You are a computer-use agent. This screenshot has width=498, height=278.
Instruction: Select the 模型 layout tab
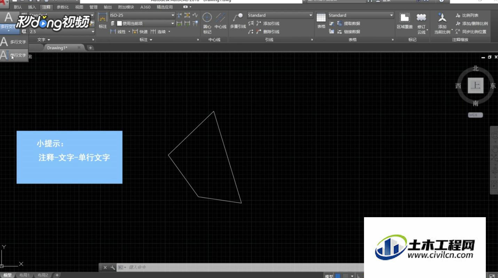(7, 275)
